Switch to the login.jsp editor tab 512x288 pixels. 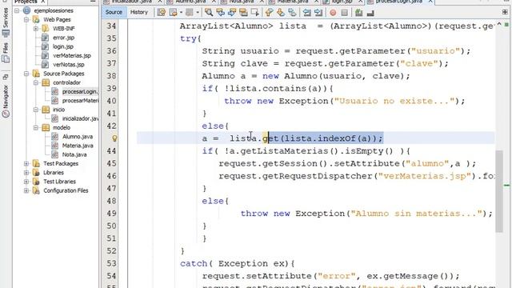342,2
